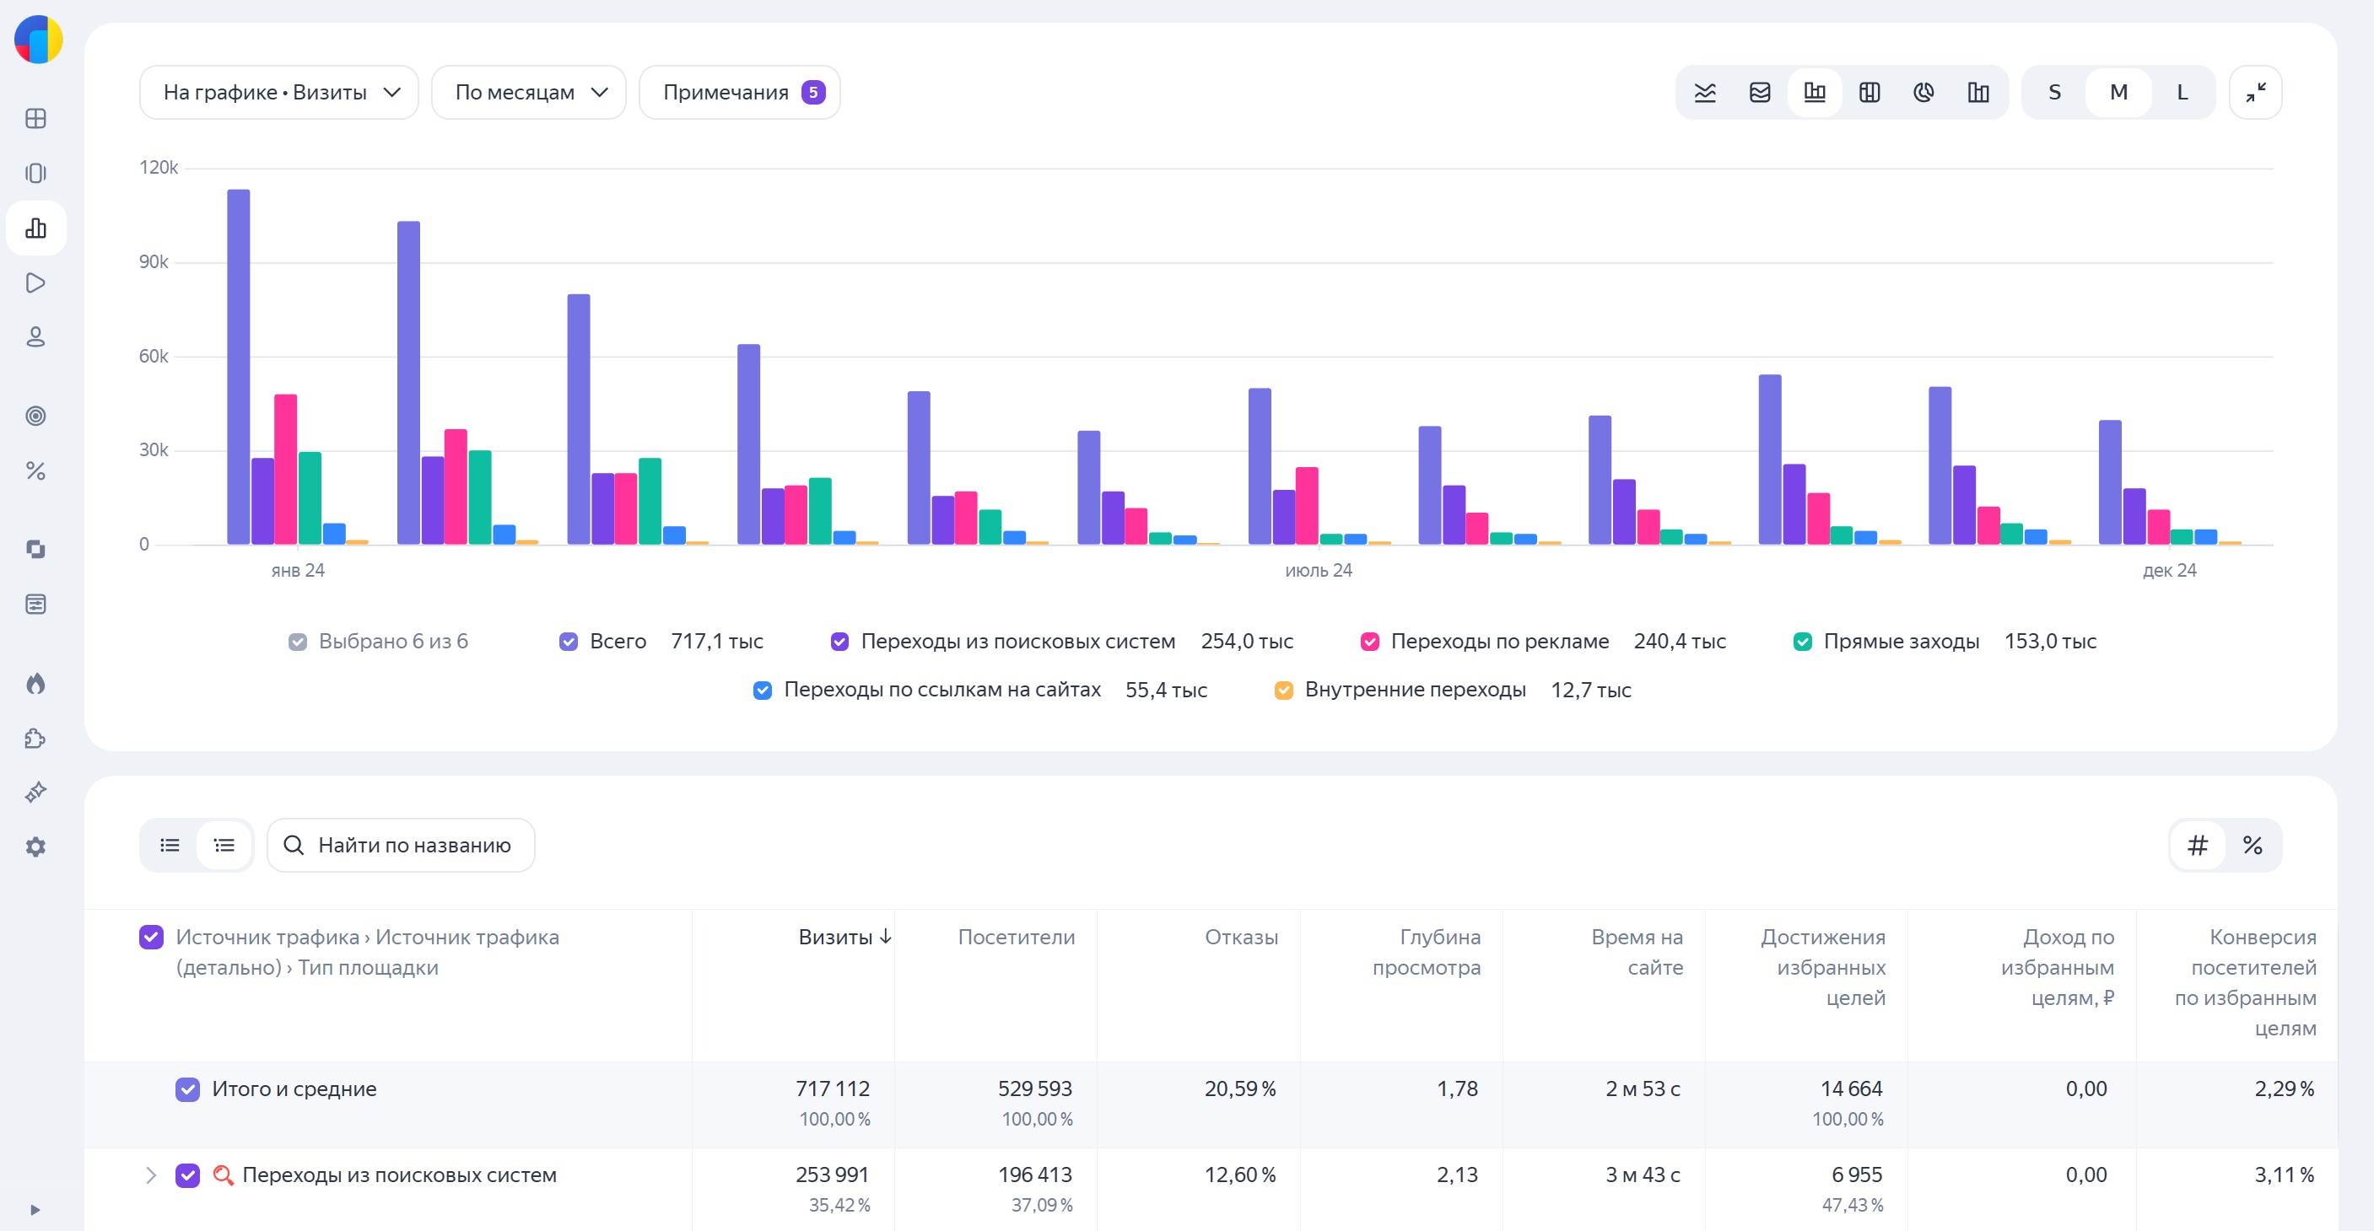Click the percent conversions sidebar icon
The height and width of the screenshot is (1231, 2374).
36,471
